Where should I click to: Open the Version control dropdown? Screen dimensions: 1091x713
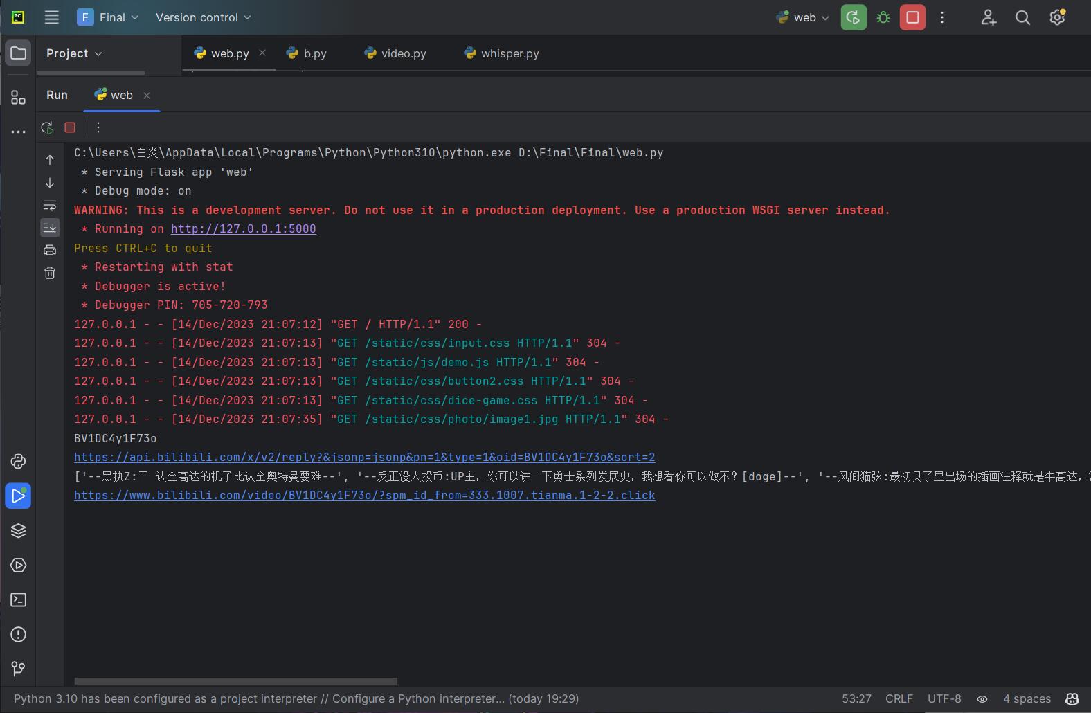tap(203, 17)
